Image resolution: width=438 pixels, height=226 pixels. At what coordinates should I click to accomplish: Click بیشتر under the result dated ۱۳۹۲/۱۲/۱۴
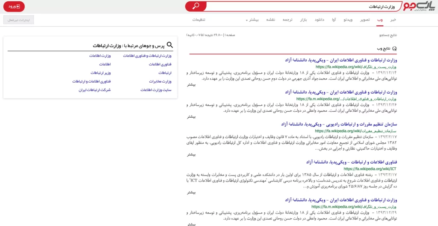191,85
